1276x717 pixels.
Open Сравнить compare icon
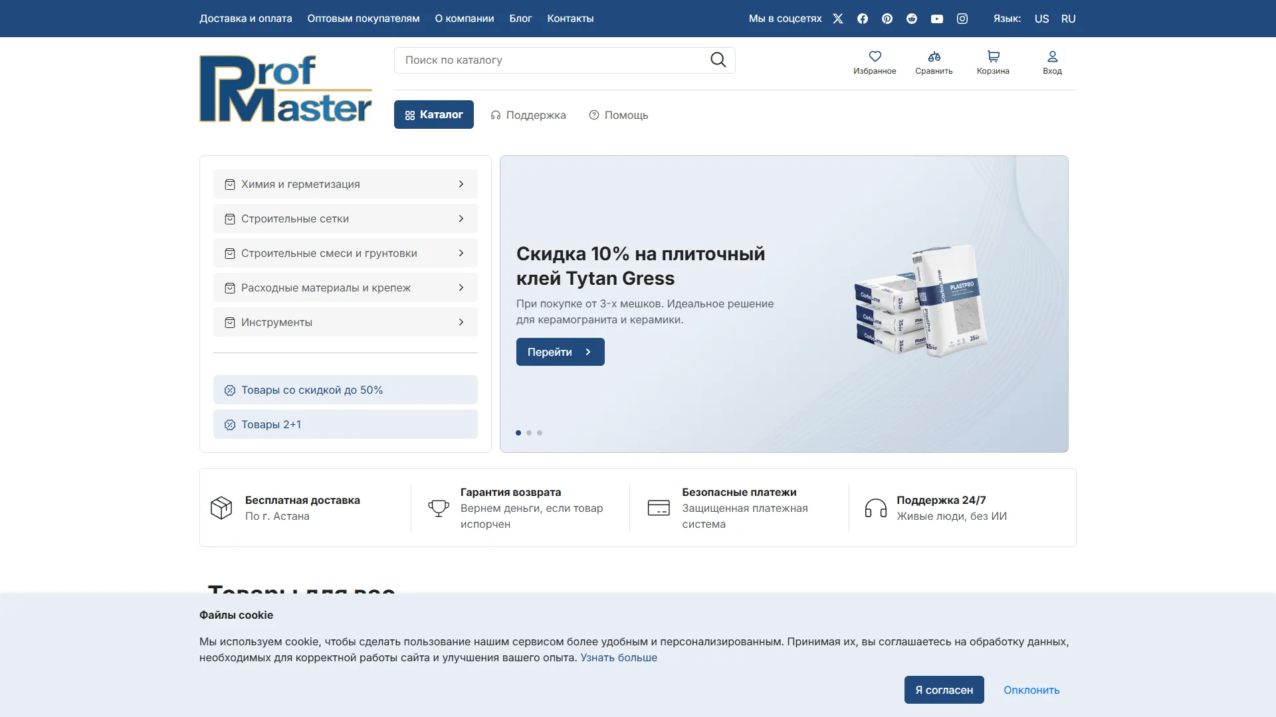[934, 56]
